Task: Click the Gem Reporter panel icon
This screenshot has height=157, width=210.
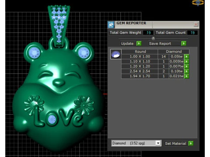Action: 111,25
